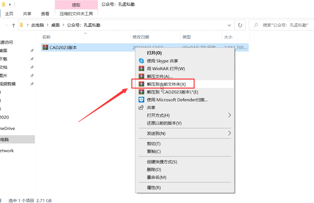
Task: Click the search magnifier icon
Action: 256,25
